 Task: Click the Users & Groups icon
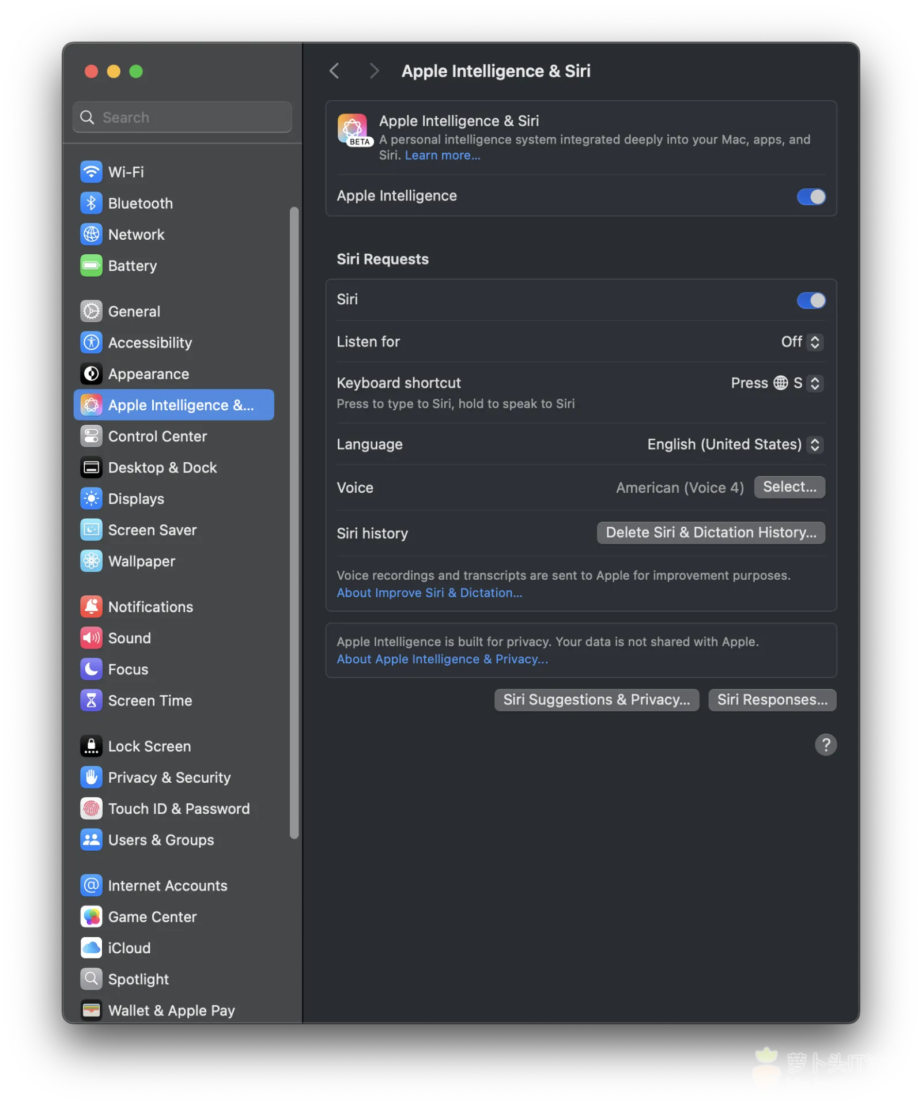pyautogui.click(x=91, y=840)
